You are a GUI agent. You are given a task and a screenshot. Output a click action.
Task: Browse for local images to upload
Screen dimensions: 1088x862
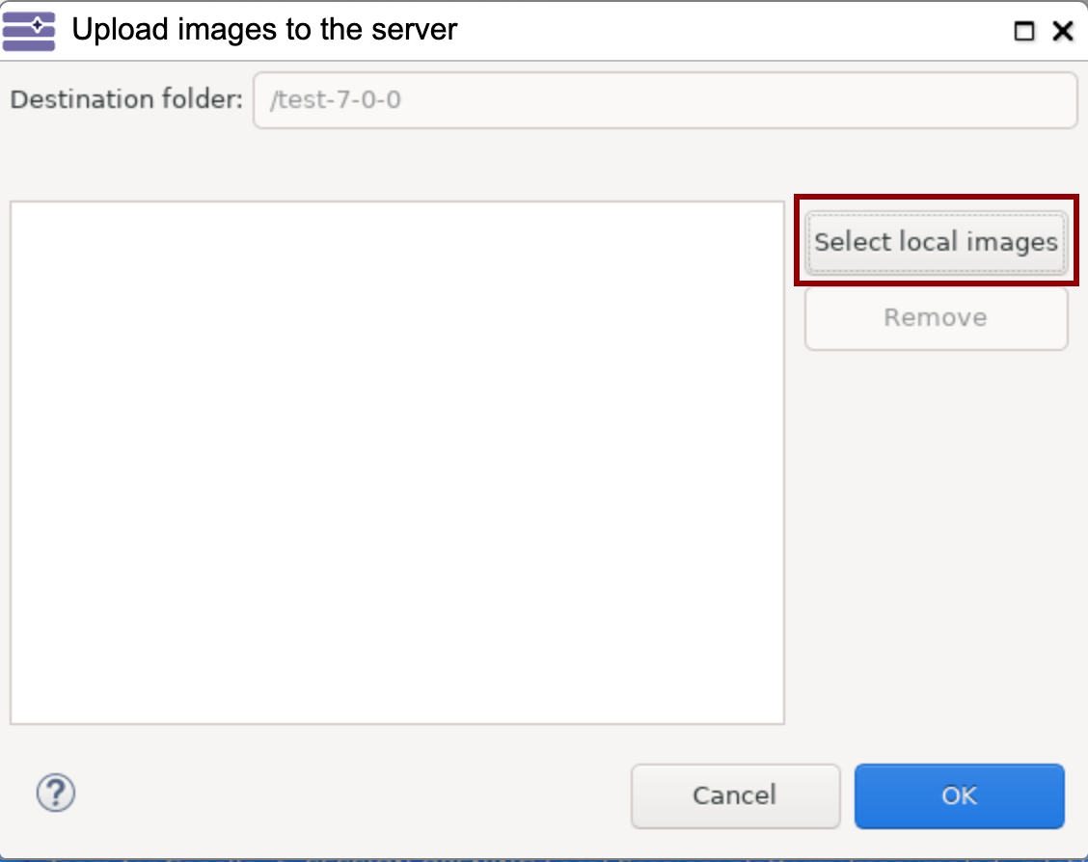(936, 242)
